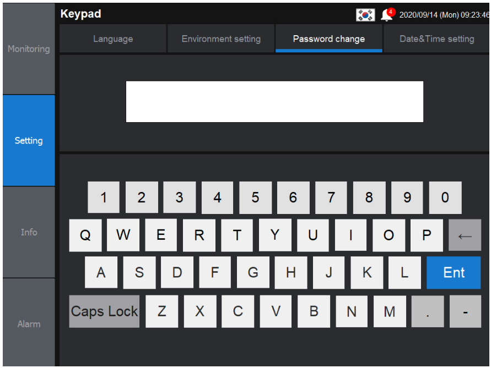
Task: Click the password entry field
Action: [x=274, y=101]
